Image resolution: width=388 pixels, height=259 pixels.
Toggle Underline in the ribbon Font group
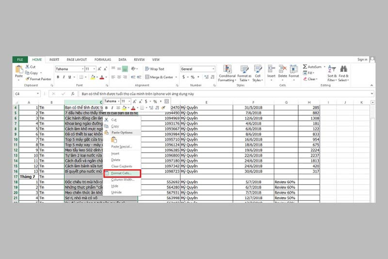pos(69,77)
